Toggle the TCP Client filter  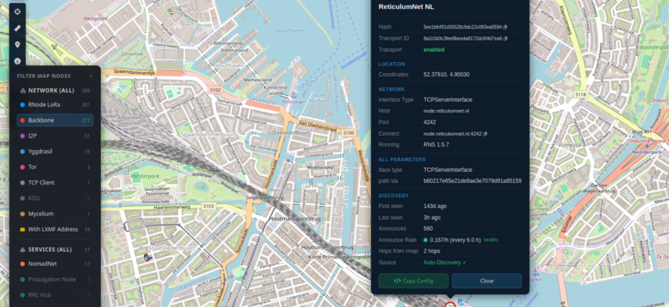[55, 183]
